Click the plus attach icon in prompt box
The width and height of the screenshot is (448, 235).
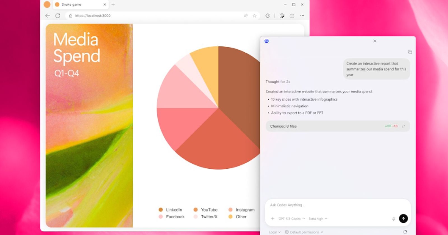273,219
